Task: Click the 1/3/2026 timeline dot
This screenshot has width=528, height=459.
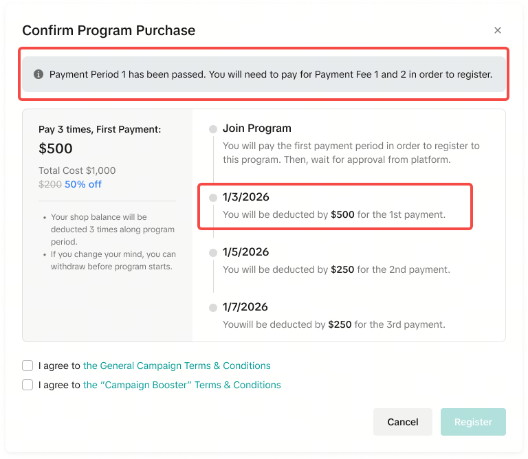Action: (213, 198)
